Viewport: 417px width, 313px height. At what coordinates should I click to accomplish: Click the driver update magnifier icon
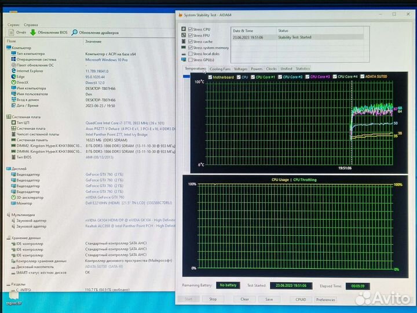[75, 32]
